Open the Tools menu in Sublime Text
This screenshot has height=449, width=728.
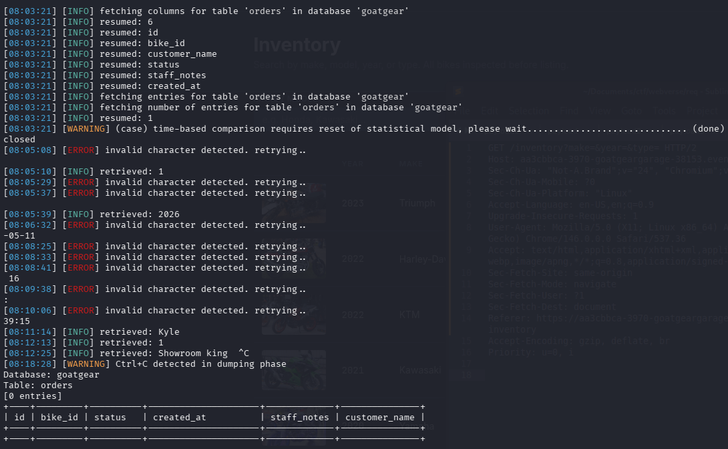665,111
